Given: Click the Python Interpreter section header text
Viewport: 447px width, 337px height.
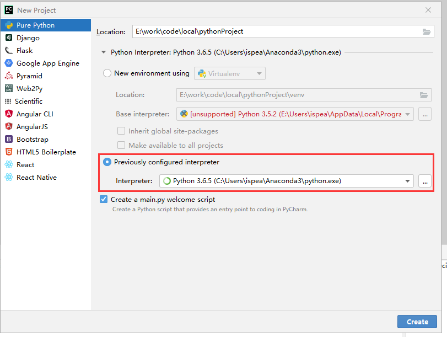Looking at the screenshot, I should 226,52.
